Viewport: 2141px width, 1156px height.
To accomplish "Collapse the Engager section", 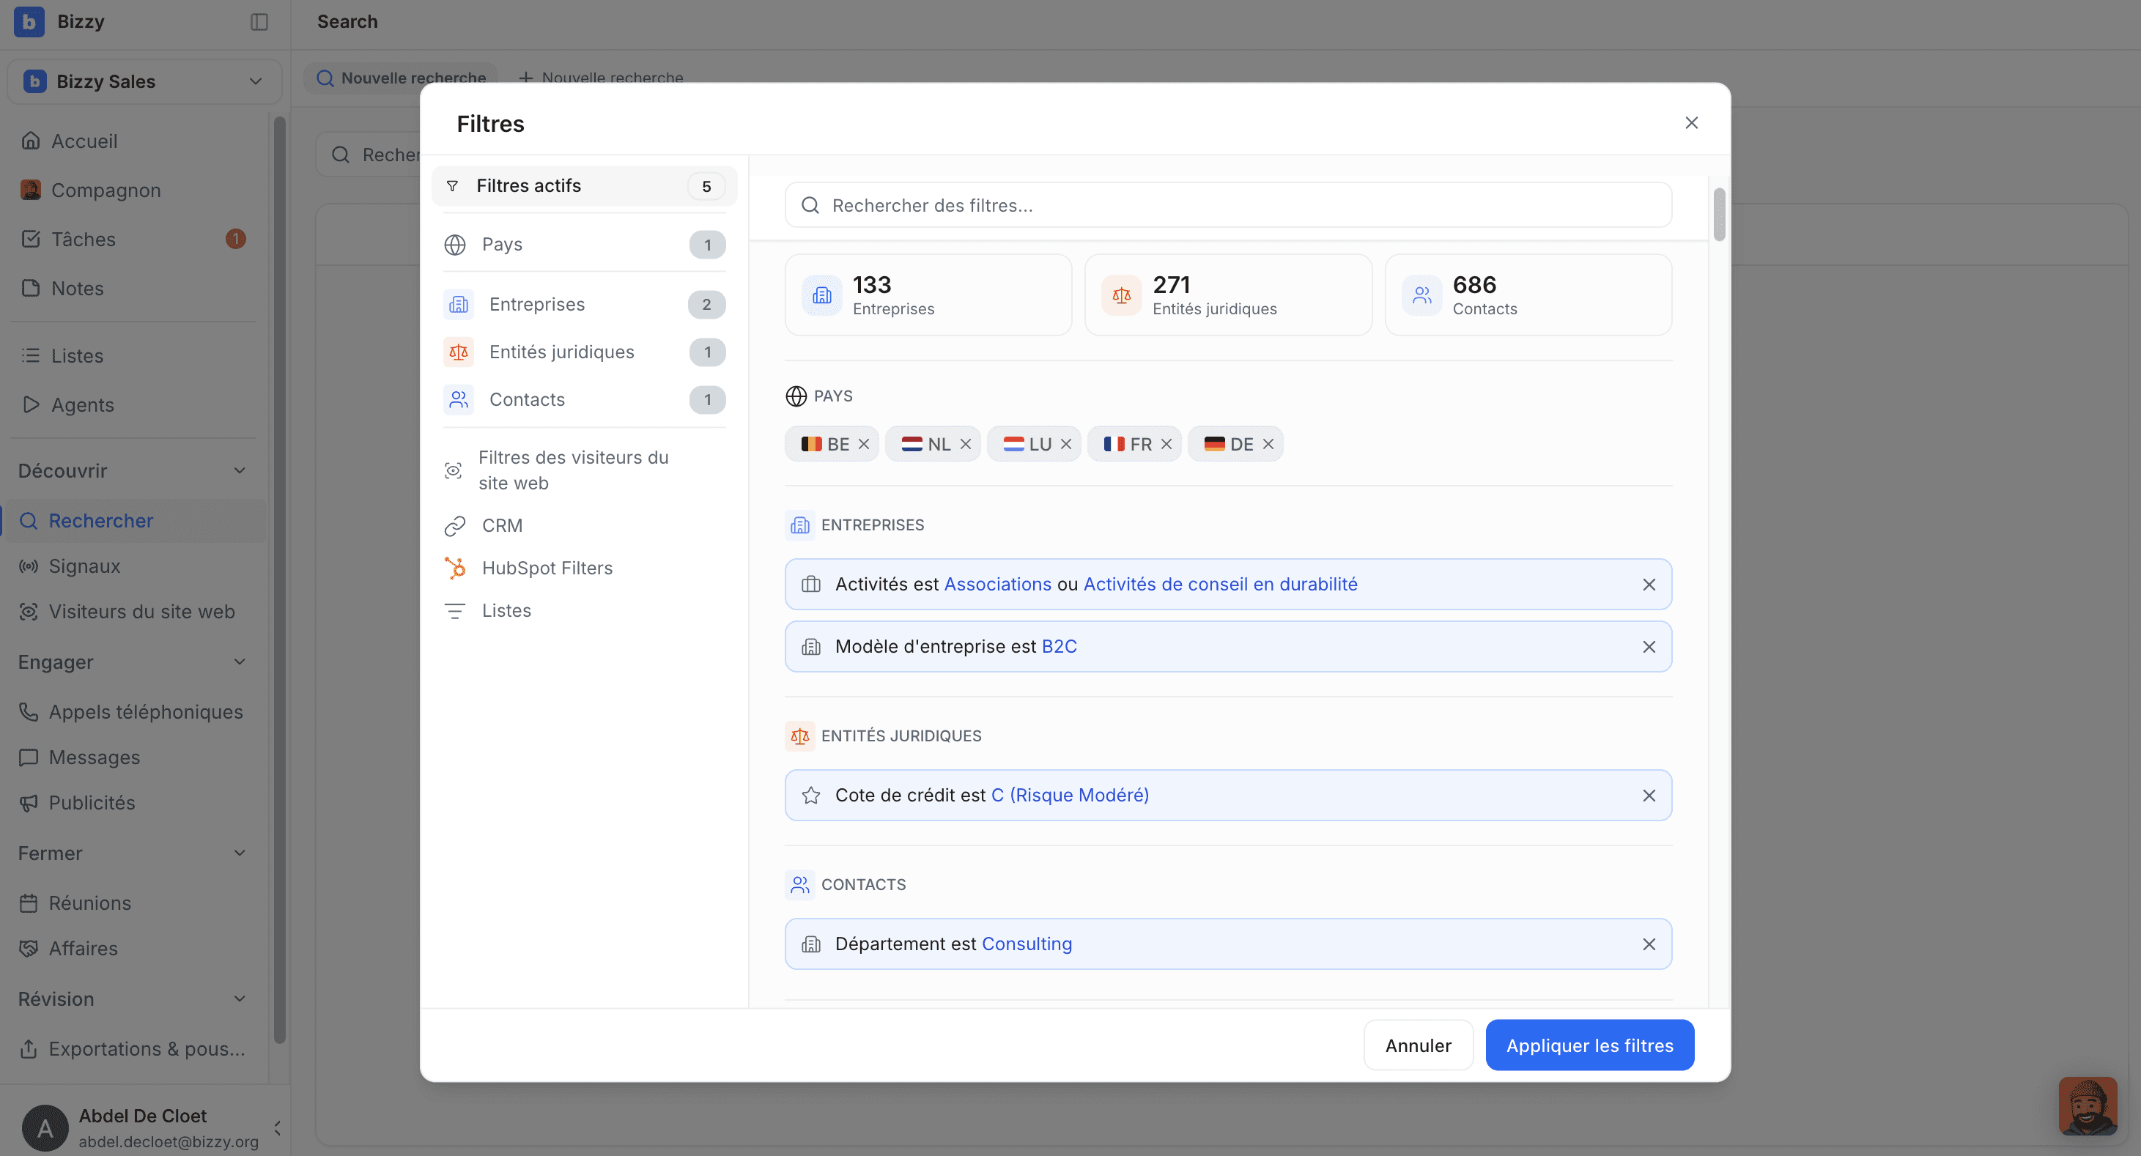I will point(240,662).
